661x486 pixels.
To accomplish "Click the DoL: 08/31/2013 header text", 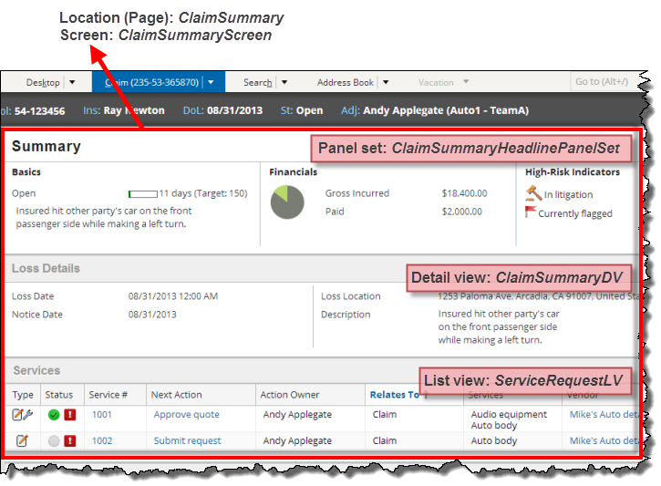I will coord(222,110).
